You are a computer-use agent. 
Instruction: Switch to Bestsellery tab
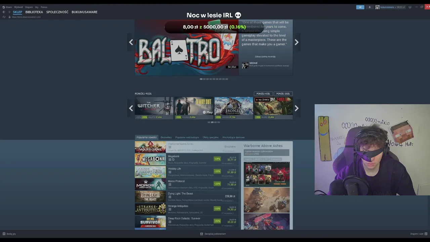pyautogui.click(x=166, y=137)
